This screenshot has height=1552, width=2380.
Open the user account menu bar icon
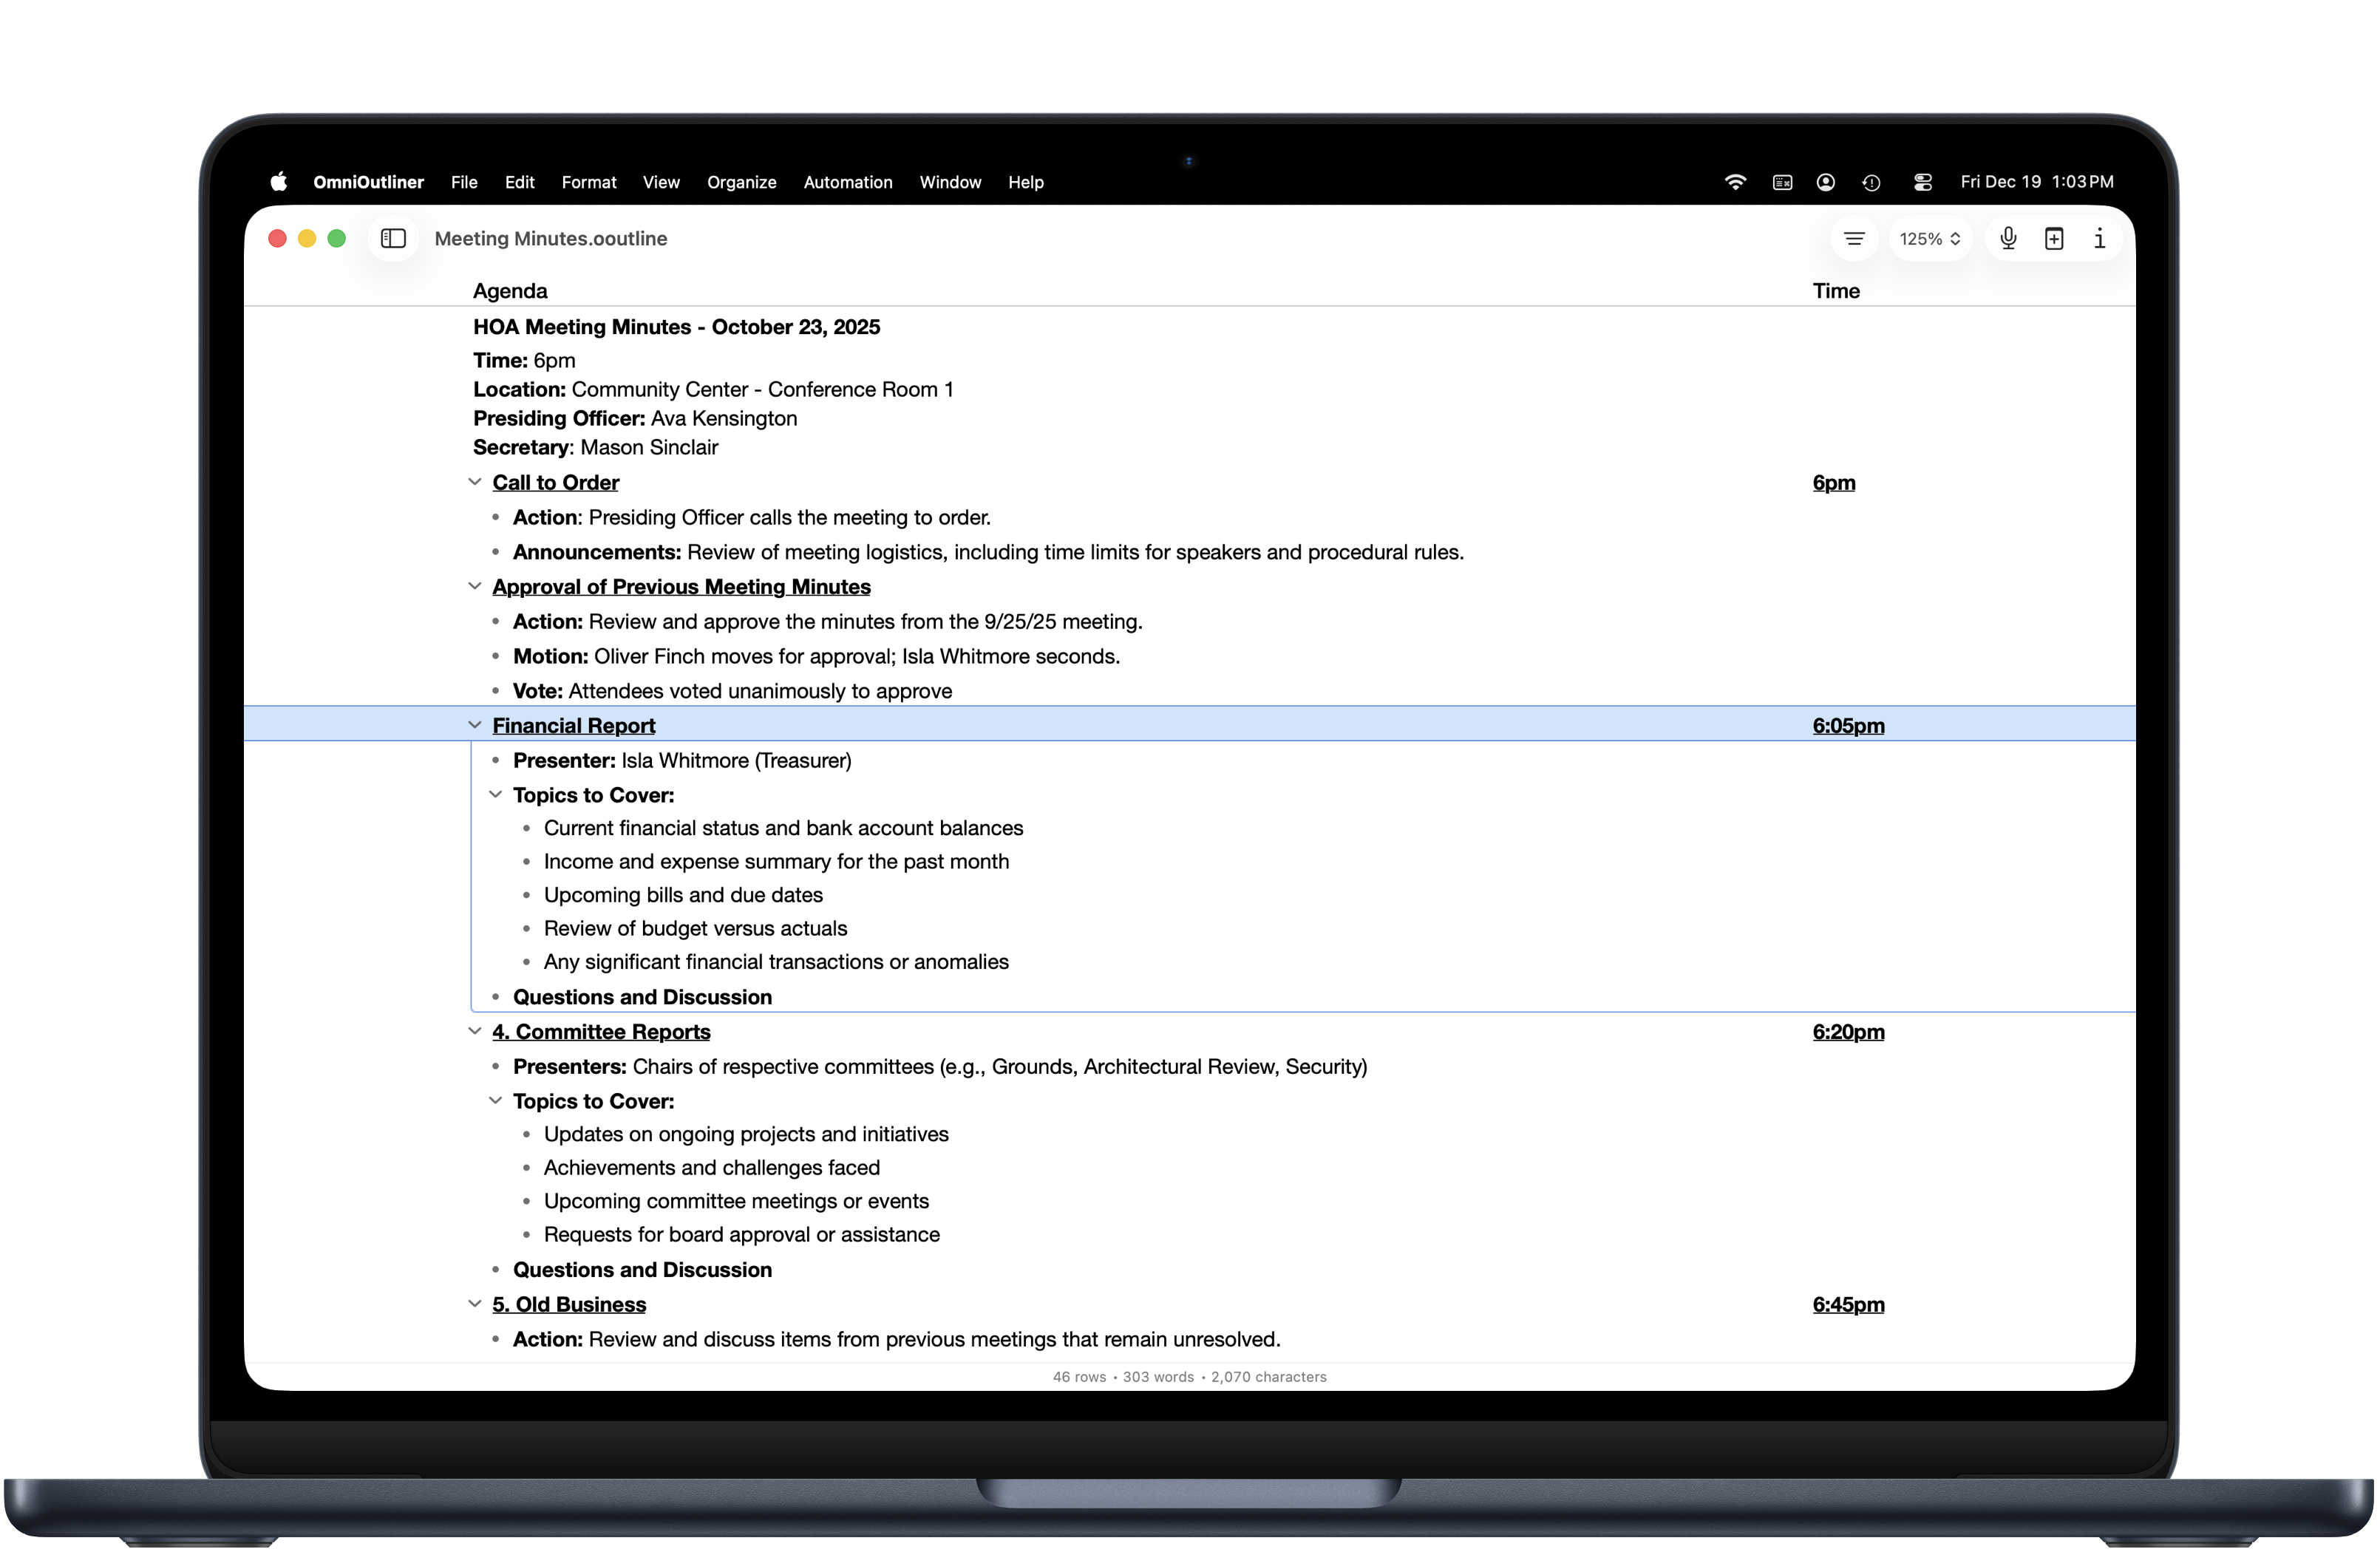pyautogui.click(x=1825, y=182)
